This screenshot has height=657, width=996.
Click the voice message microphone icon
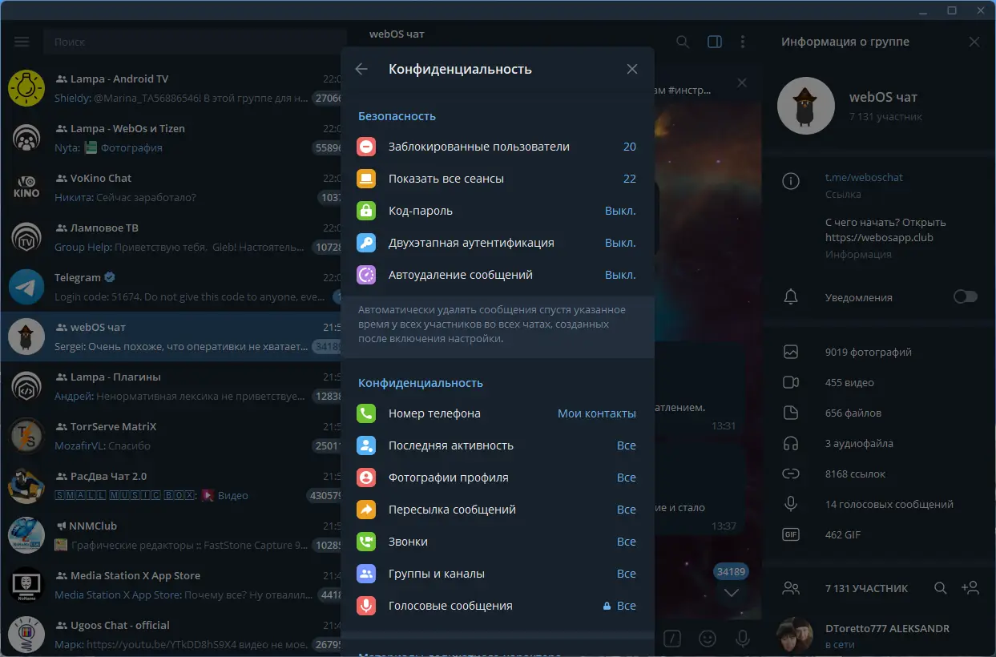click(x=743, y=639)
